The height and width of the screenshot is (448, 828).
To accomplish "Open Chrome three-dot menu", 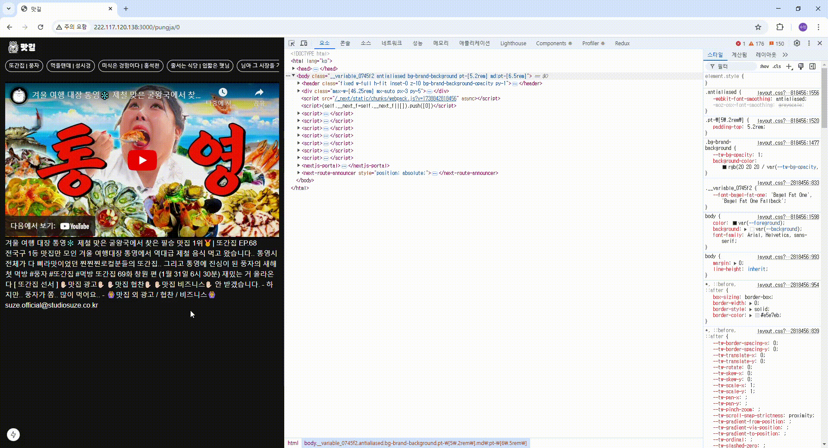I will click(x=818, y=27).
